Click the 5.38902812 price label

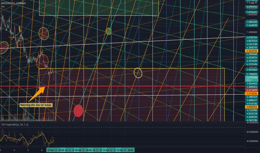click(252, 87)
